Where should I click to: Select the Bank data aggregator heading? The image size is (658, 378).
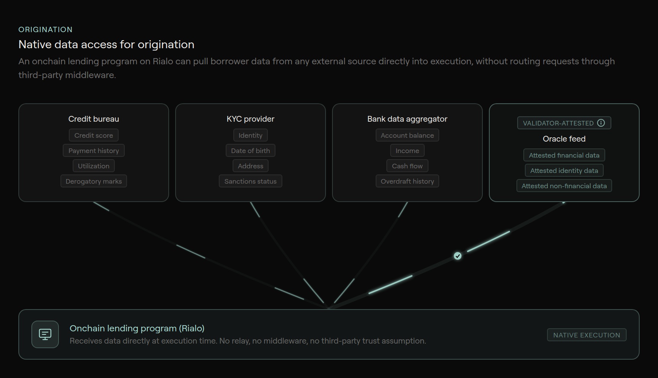pyautogui.click(x=407, y=119)
